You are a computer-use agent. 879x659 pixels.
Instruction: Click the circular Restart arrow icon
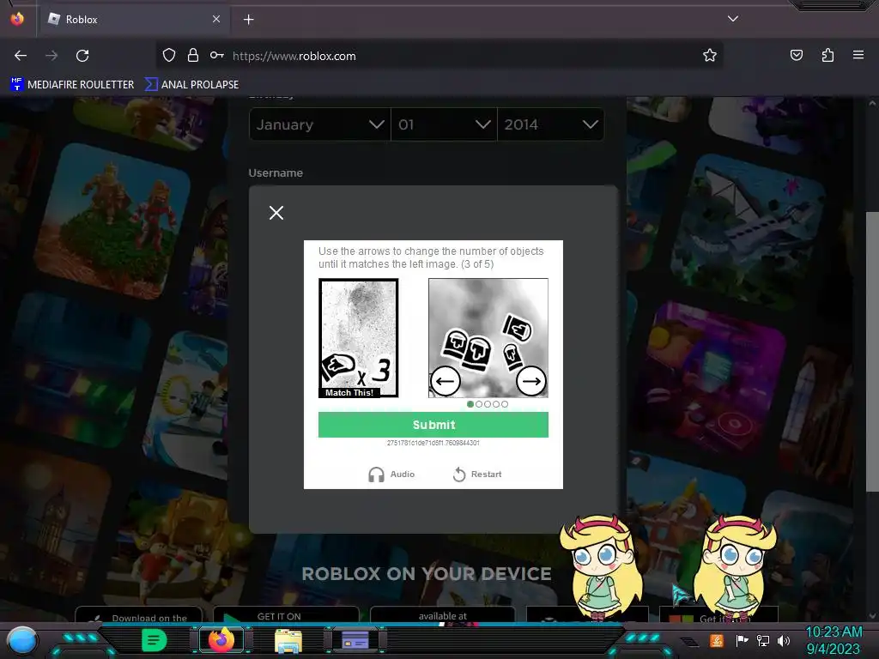[459, 475]
